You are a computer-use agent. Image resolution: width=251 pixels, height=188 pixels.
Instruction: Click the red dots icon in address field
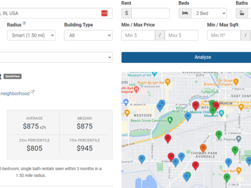[x=105, y=13]
